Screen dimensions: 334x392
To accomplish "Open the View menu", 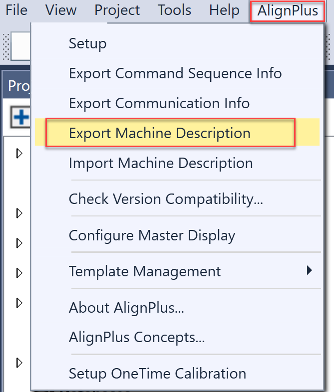I will pyautogui.click(x=61, y=10).
